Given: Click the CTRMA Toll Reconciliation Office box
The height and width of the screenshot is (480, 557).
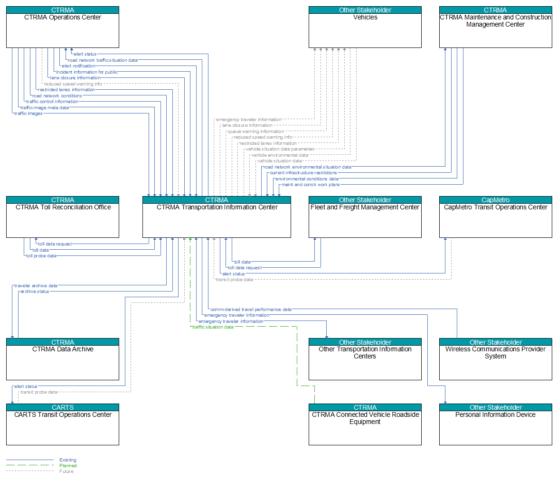Looking at the screenshot, I should [x=63, y=216].
